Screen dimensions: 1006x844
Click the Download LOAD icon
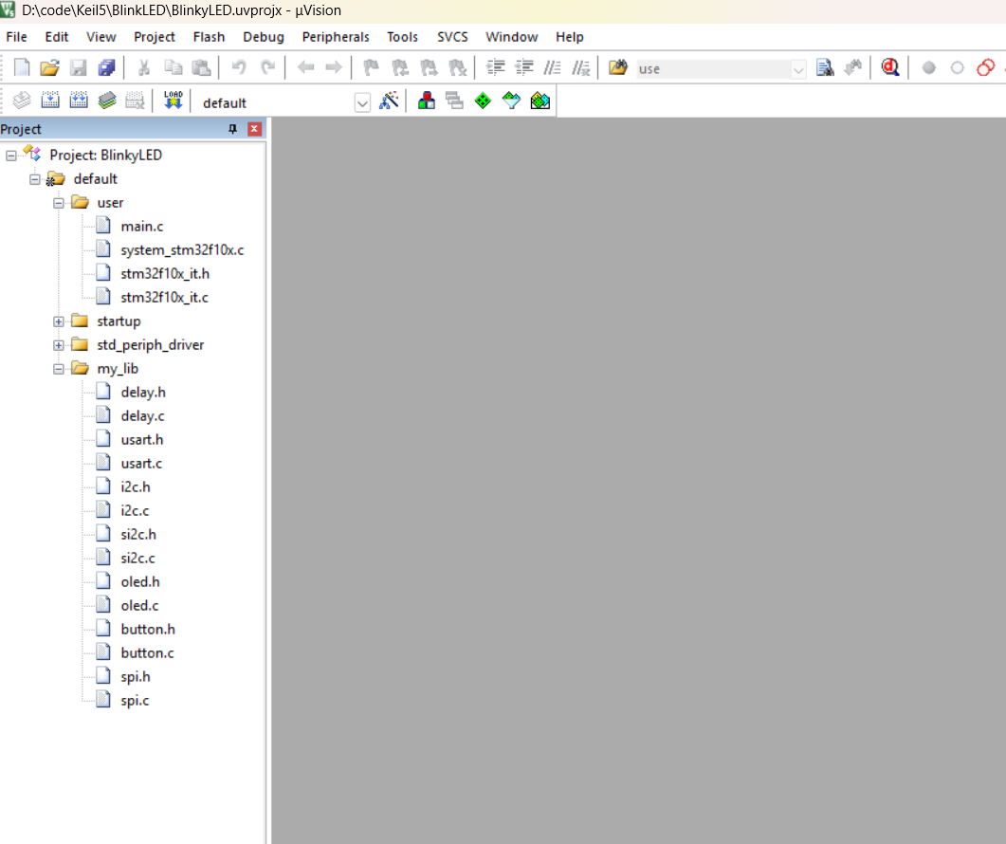[x=174, y=101]
